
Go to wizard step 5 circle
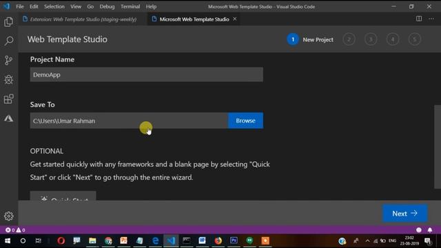tap(415, 39)
